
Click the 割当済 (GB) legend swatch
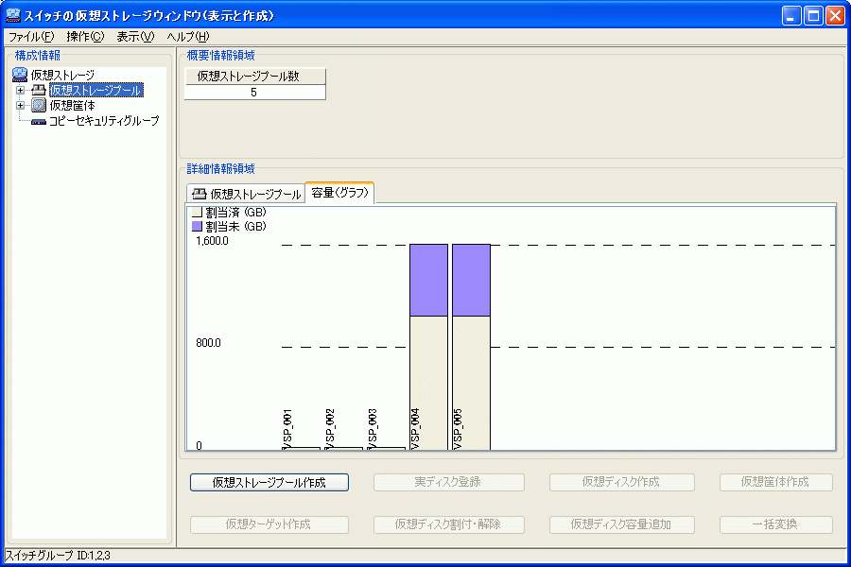click(197, 212)
